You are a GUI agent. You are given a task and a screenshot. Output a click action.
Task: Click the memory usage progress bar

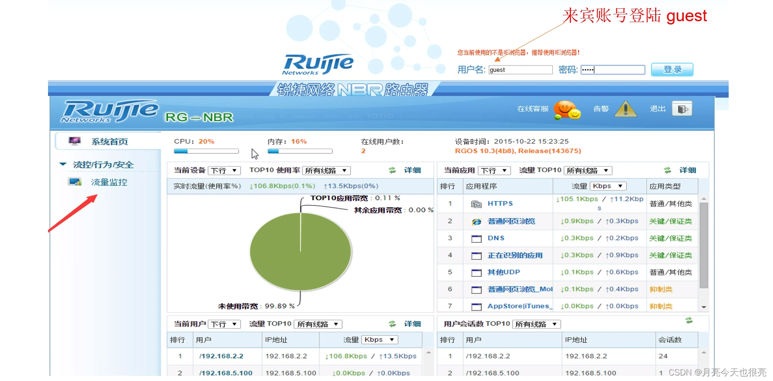pyautogui.click(x=300, y=151)
